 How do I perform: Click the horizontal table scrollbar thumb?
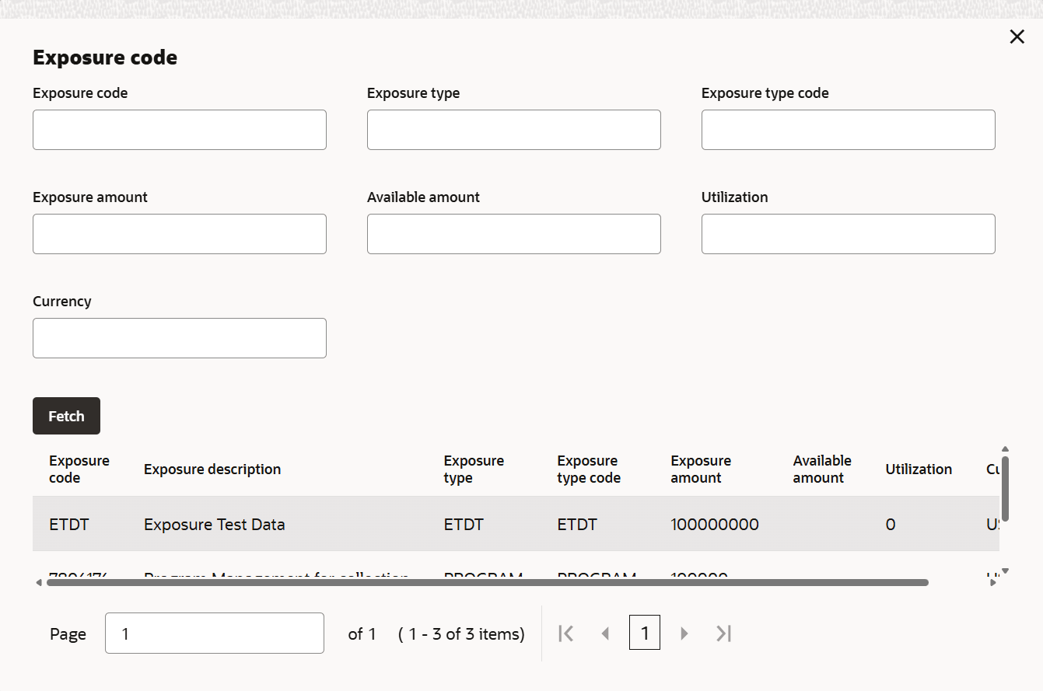pos(488,582)
